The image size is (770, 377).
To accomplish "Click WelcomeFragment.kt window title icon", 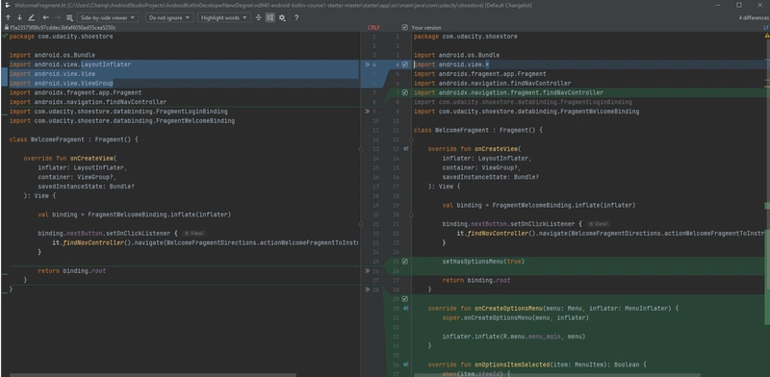I will 8,5.
